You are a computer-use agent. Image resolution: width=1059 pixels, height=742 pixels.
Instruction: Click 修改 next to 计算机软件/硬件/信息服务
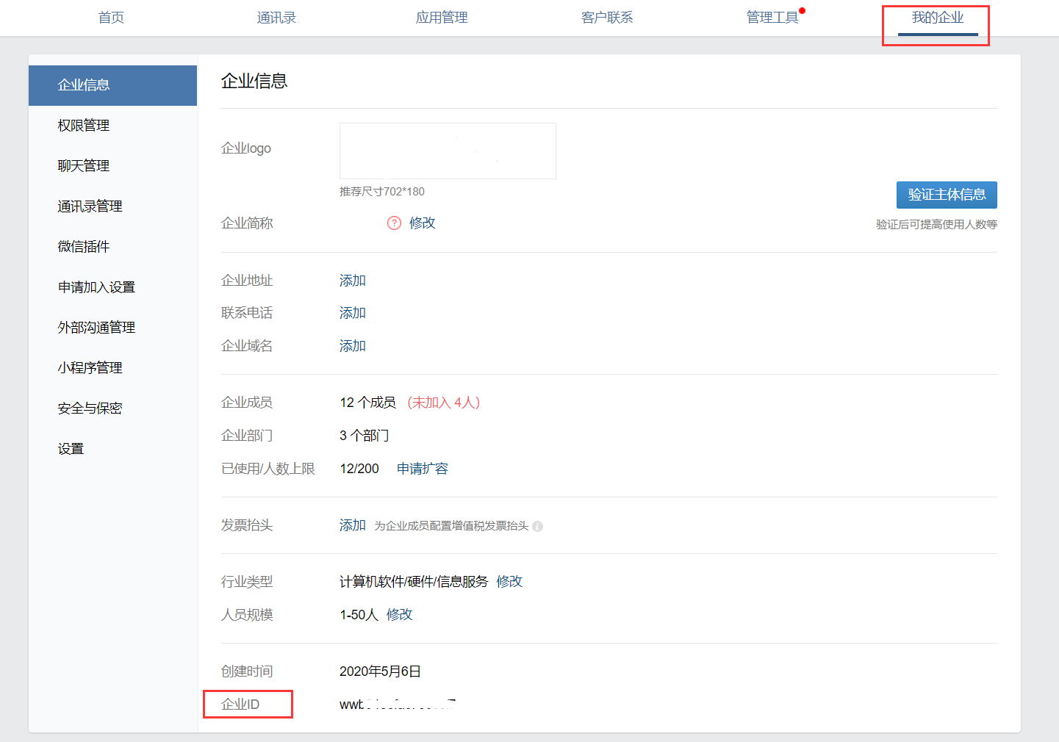click(x=509, y=582)
